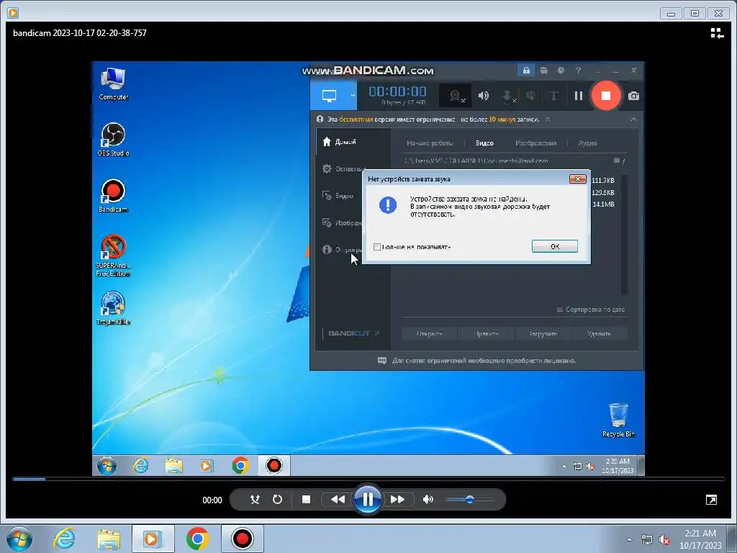Viewport: 737px width, 553px height.
Task: Open Internet Explorer from the outer taskbar
Action: click(64, 539)
